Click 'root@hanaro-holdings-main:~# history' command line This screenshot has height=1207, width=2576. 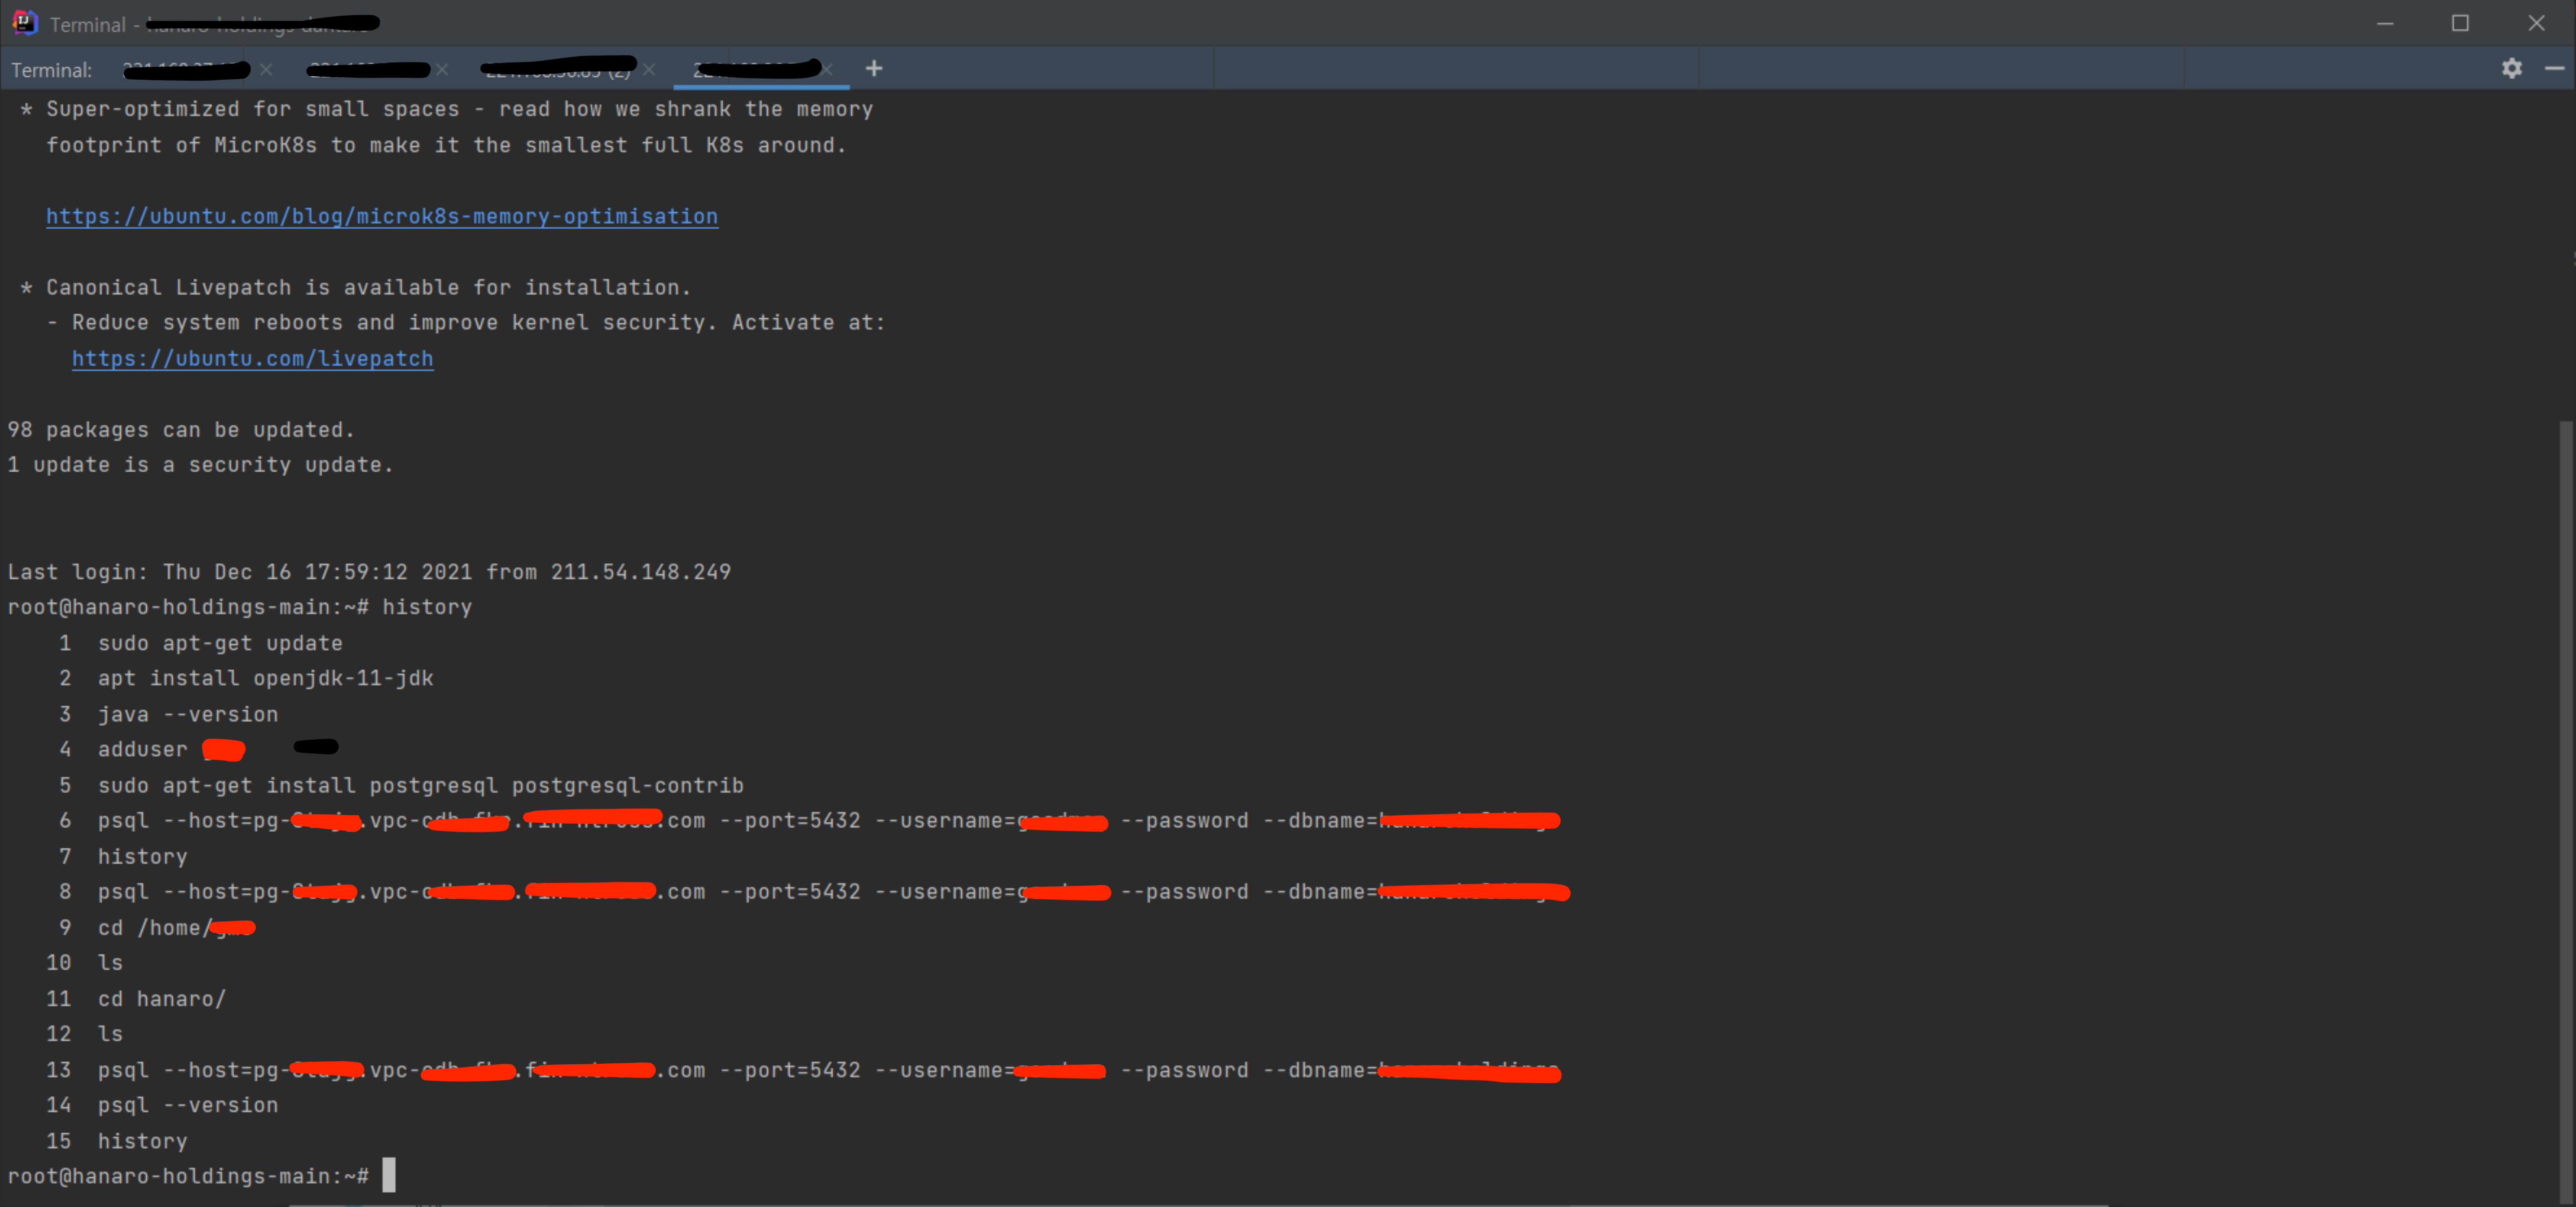pyautogui.click(x=239, y=607)
